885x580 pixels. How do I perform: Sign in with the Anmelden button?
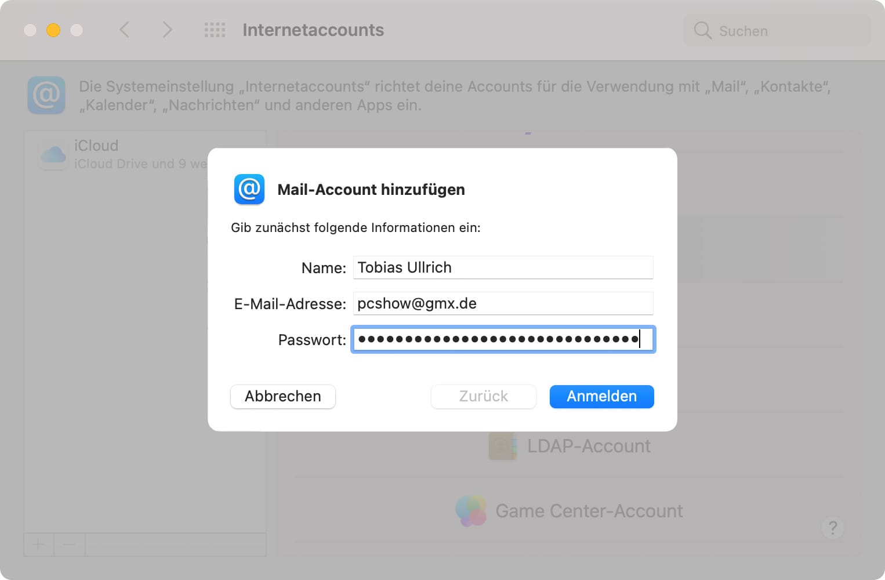coord(602,397)
